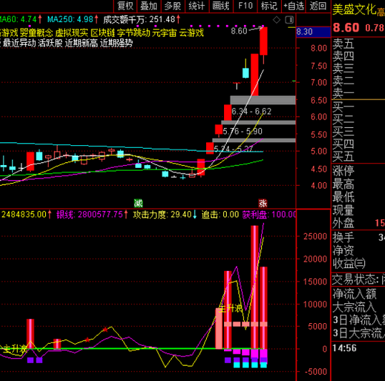Viewport: 385px width, 381px height.
Task: Select the 婴童概念 concept tag
Action: [x=36, y=33]
